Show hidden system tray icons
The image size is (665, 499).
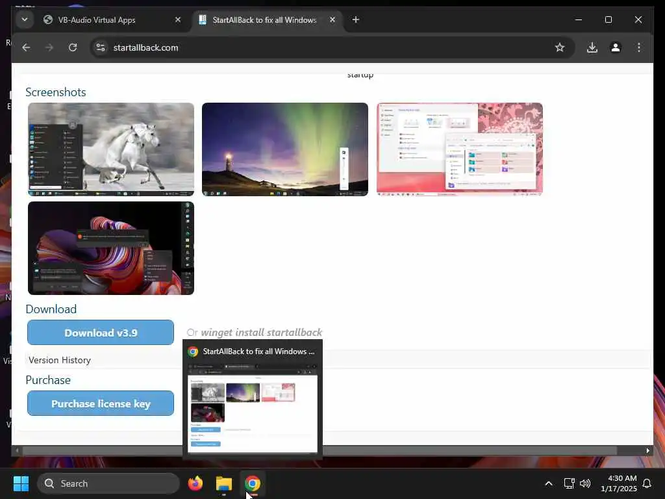click(548, 483)
